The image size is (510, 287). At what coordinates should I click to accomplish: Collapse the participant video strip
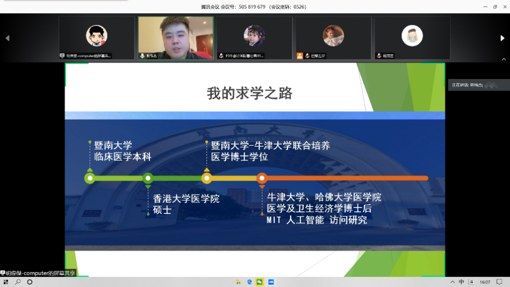click(x=504, y=59)
